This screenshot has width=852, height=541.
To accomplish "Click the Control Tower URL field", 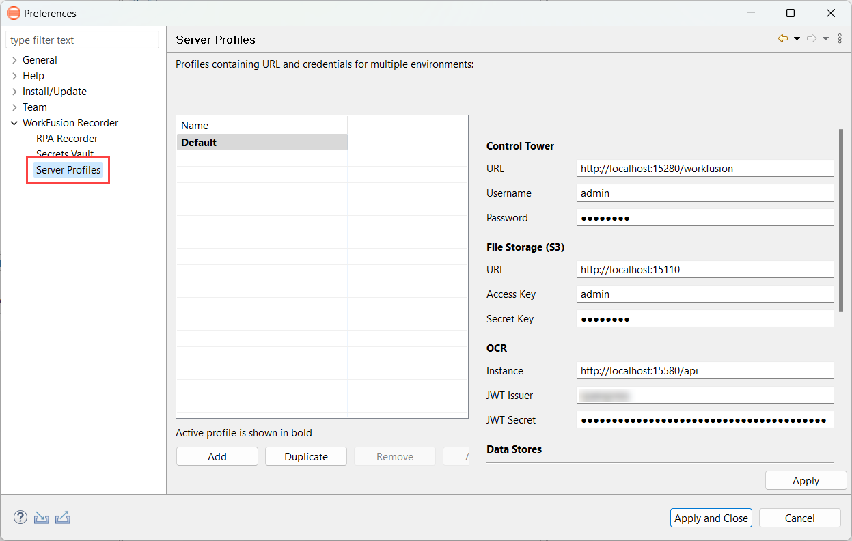I will (704, 169).
